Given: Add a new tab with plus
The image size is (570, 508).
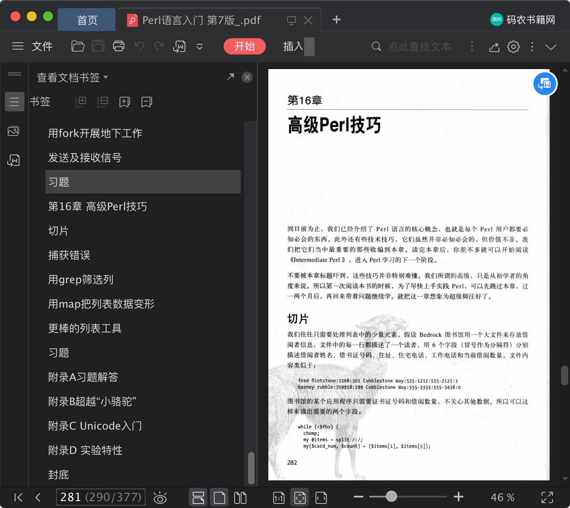Looking at the screenshot, I should pyautogui.click(x=337, y=20).
